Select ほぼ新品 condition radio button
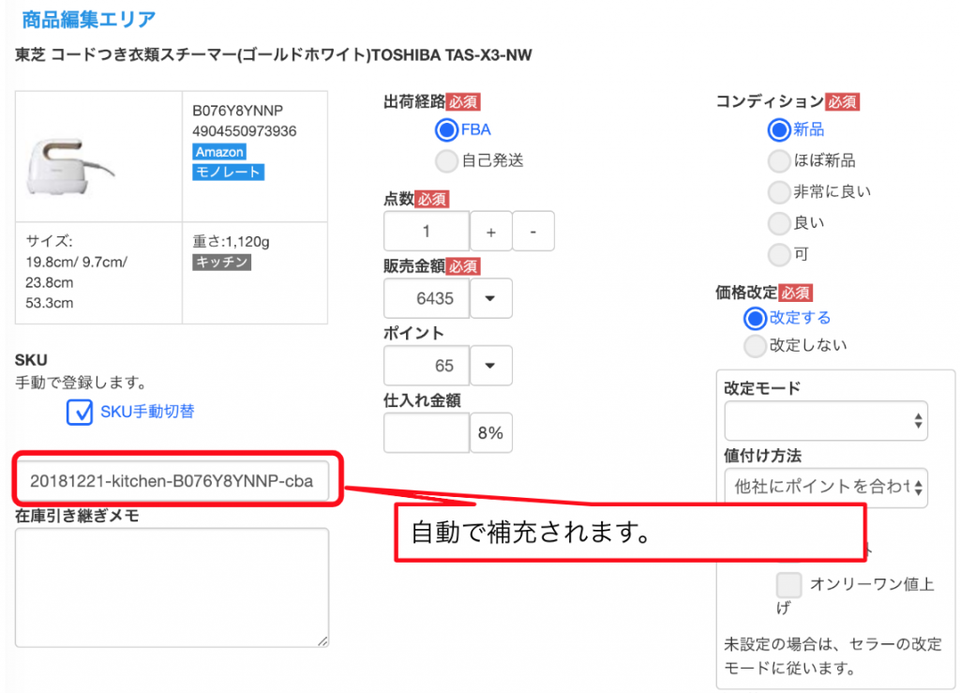 click(x=779, y=161)
